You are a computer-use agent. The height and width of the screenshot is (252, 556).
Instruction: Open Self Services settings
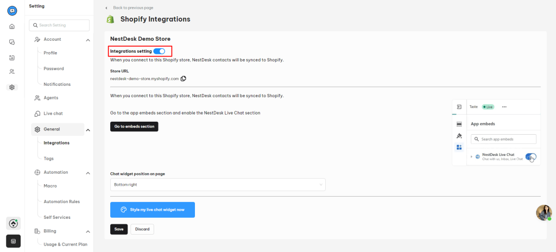coord(57,217)
